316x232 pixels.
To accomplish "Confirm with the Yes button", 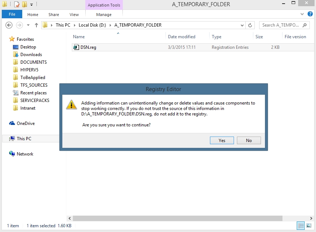I will click(x=222, y=141).
